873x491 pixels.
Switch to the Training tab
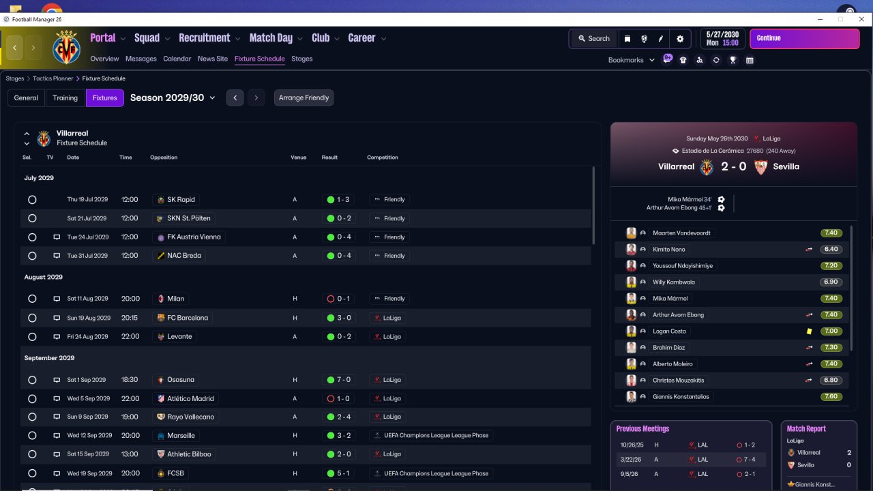pos(65,98)
